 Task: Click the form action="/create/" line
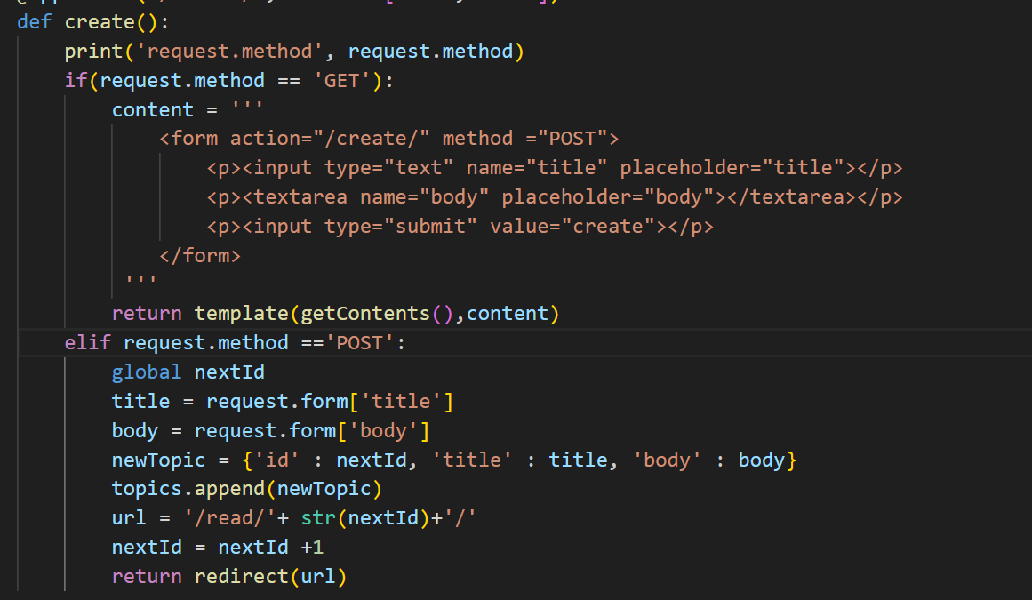pyautogui.click(x=389, y=138)
